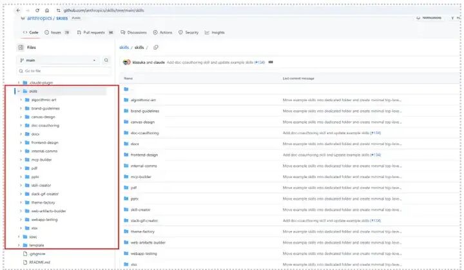Expand doc-coauthoring folder chevron in tree
The width and height of the screenshot is (464, 270).
click(21, 126)
